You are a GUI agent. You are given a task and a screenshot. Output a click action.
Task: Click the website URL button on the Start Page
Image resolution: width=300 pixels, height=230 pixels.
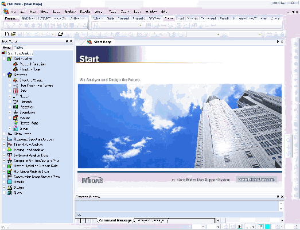tap(256, 180)
